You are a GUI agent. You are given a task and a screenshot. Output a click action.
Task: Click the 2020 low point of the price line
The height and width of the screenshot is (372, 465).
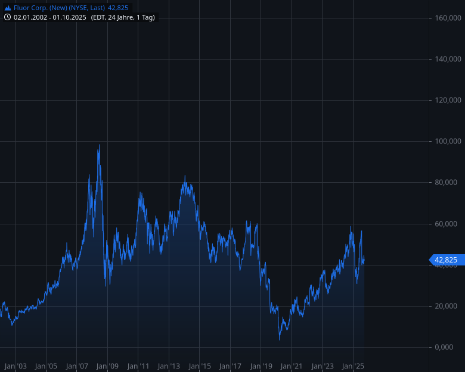280,339
